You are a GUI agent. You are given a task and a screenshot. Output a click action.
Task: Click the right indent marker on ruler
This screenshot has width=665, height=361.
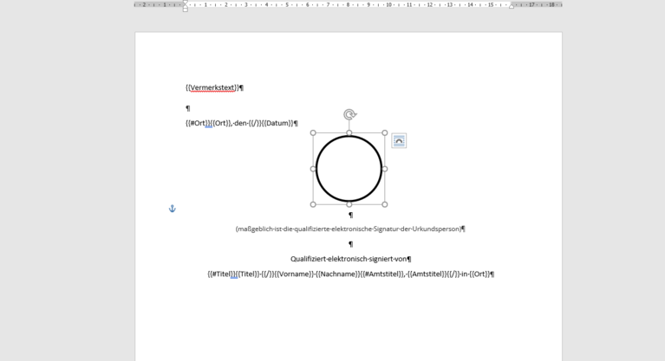[512, 6]
